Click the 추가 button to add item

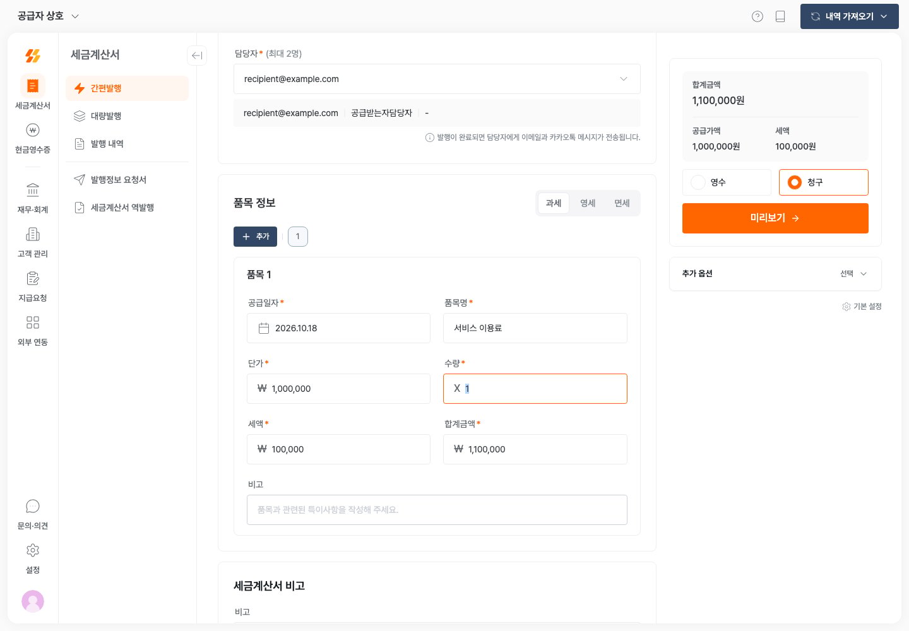point(255,237)
